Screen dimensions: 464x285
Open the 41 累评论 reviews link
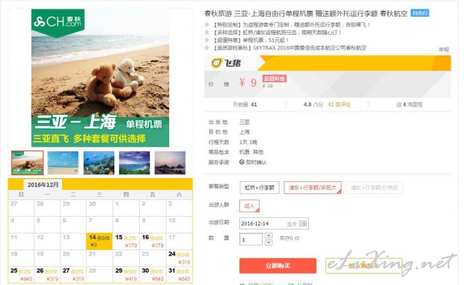click(x=339, y=104)
